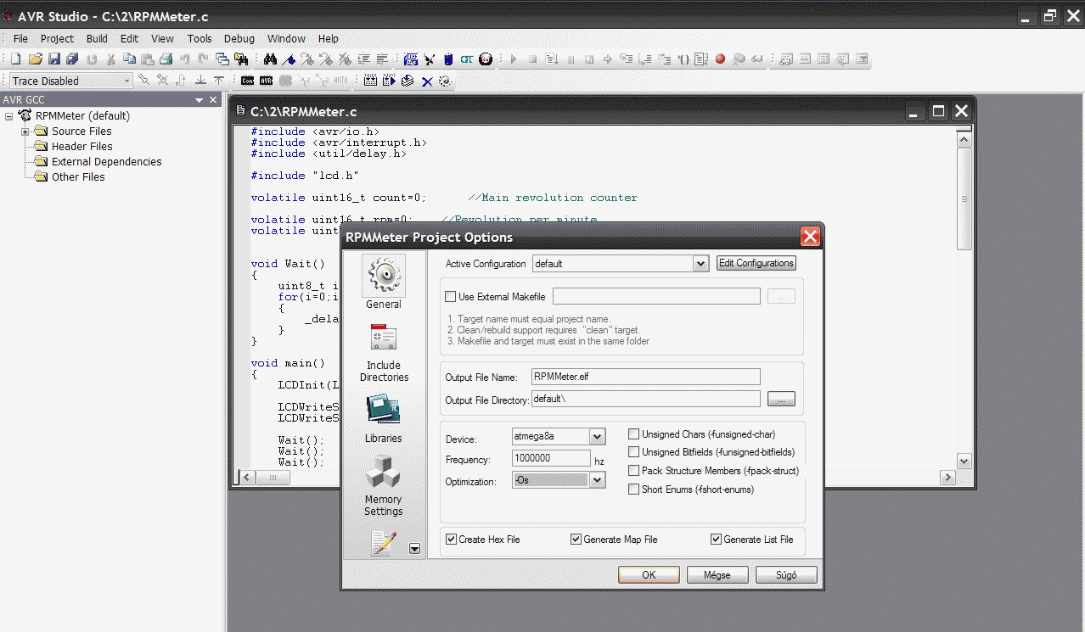Click the OK button
Screen dimensions: 1085x632
pyautogui.click(x=649, y=574)
